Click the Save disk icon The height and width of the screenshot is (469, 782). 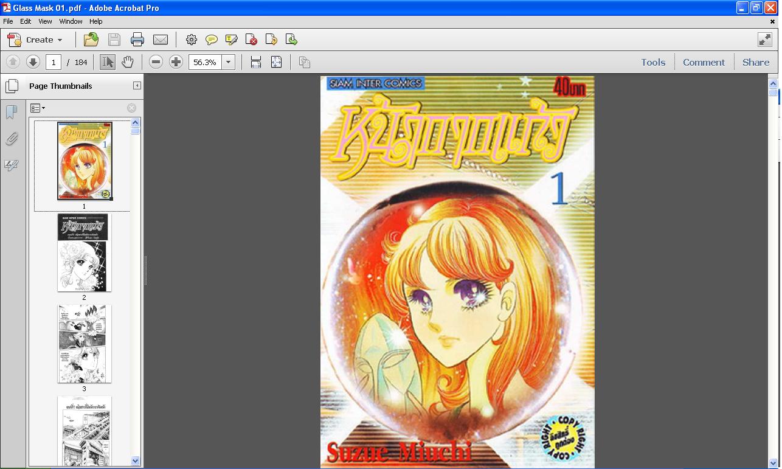[114, 40]
